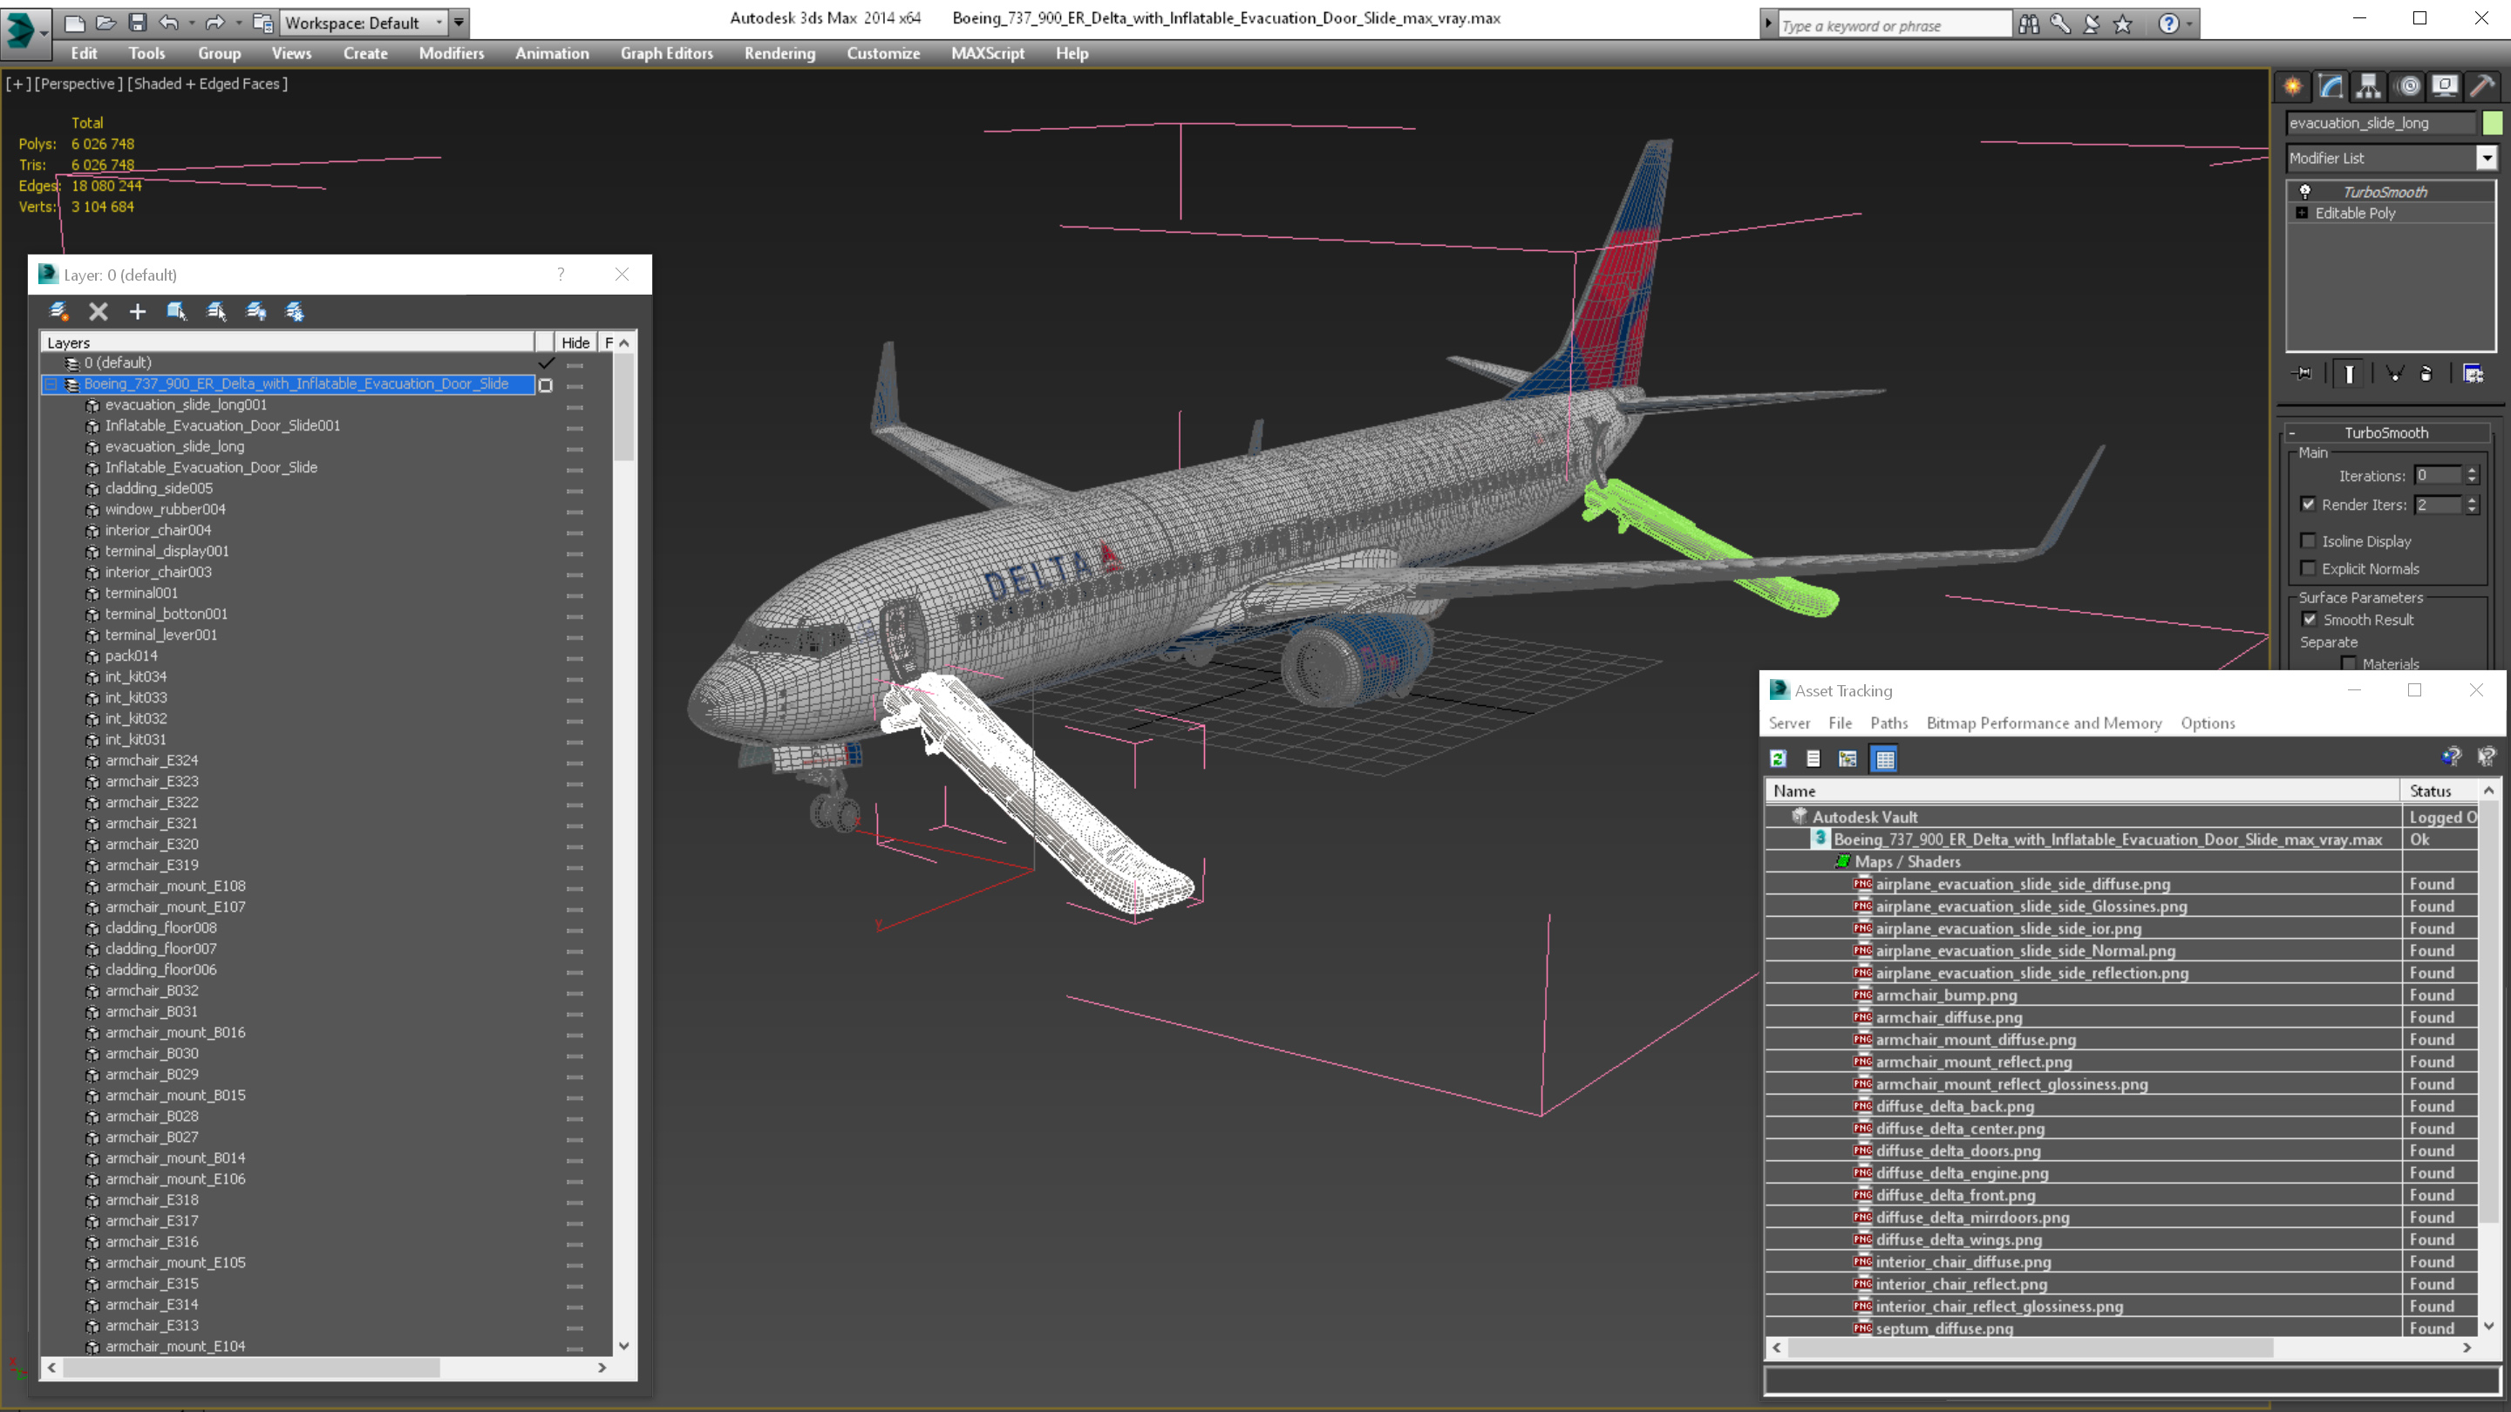Enable Isoline Display checkbox
Image resolution: width=2511 pixels, height=1412 pixels.
[x=2308, y=540]
